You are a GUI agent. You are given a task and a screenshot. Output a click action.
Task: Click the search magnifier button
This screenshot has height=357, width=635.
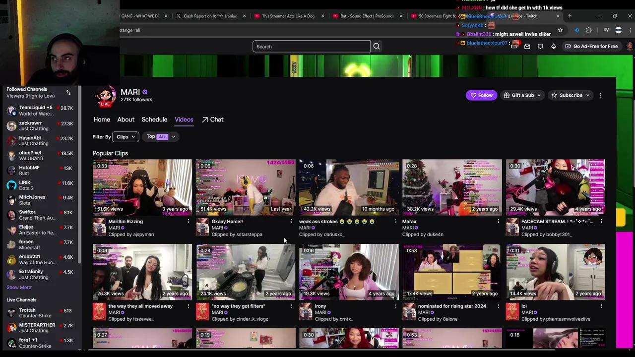click(377, 47)
